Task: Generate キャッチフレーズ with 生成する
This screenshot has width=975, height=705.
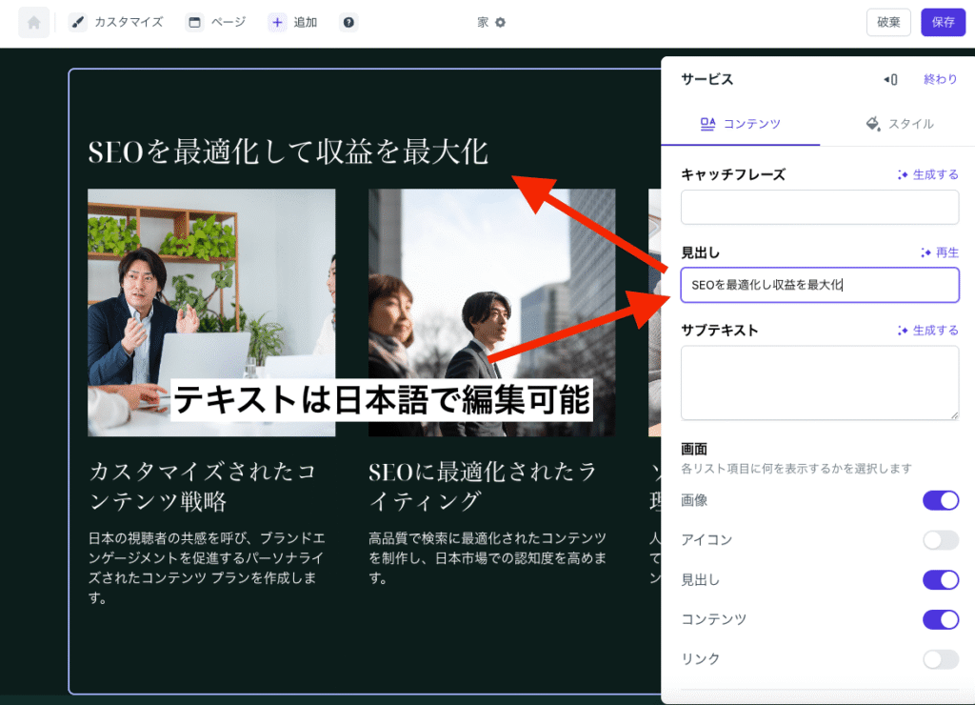Action: click(927, 175)
